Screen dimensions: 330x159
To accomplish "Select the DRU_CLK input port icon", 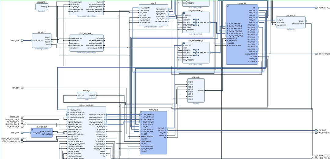I will (x=22, y=133).
